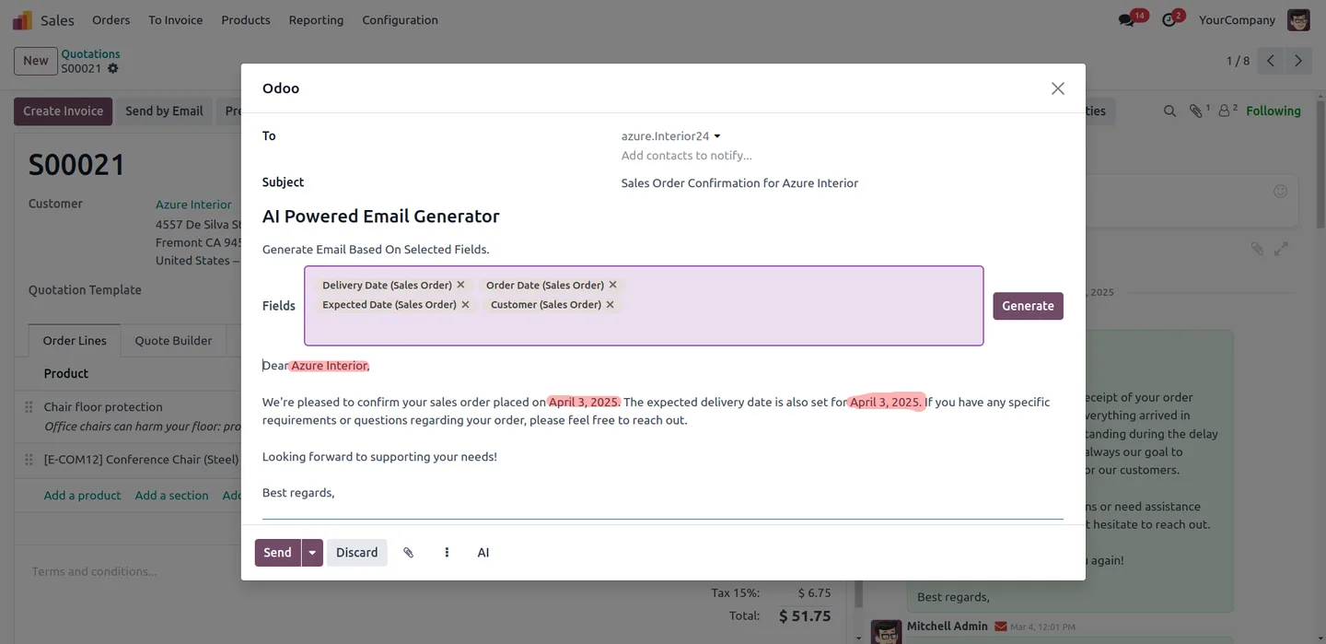Open the azure.Interior24 recipient dropdown
This screenshot has width=1326, height=644.
click(x=670, y=136)
